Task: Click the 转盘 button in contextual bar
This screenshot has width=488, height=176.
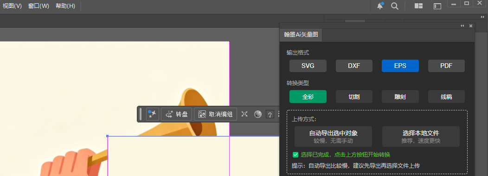Action: point(177,114)
